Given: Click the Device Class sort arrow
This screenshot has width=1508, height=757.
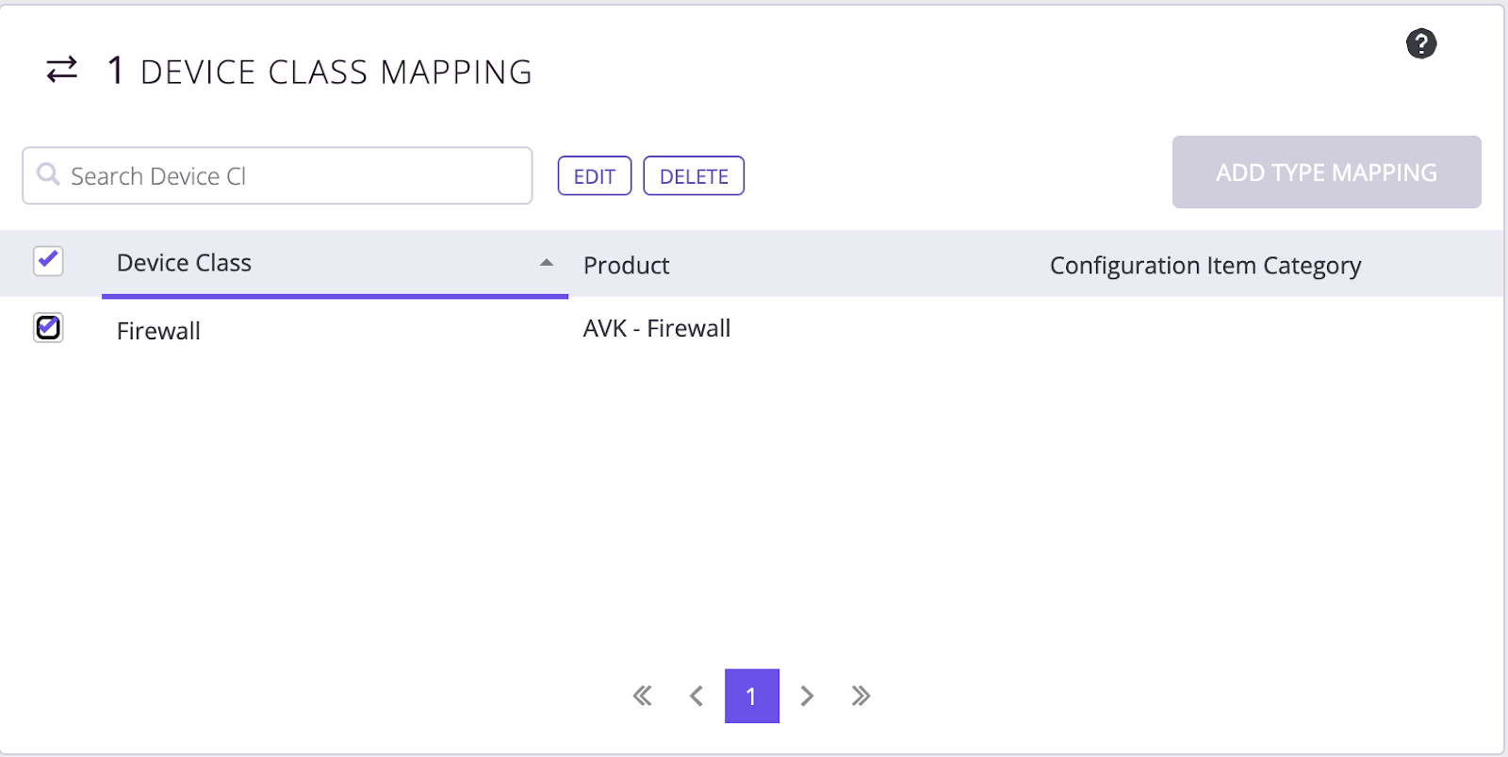Looking at the screenshot, I should 547,263.
